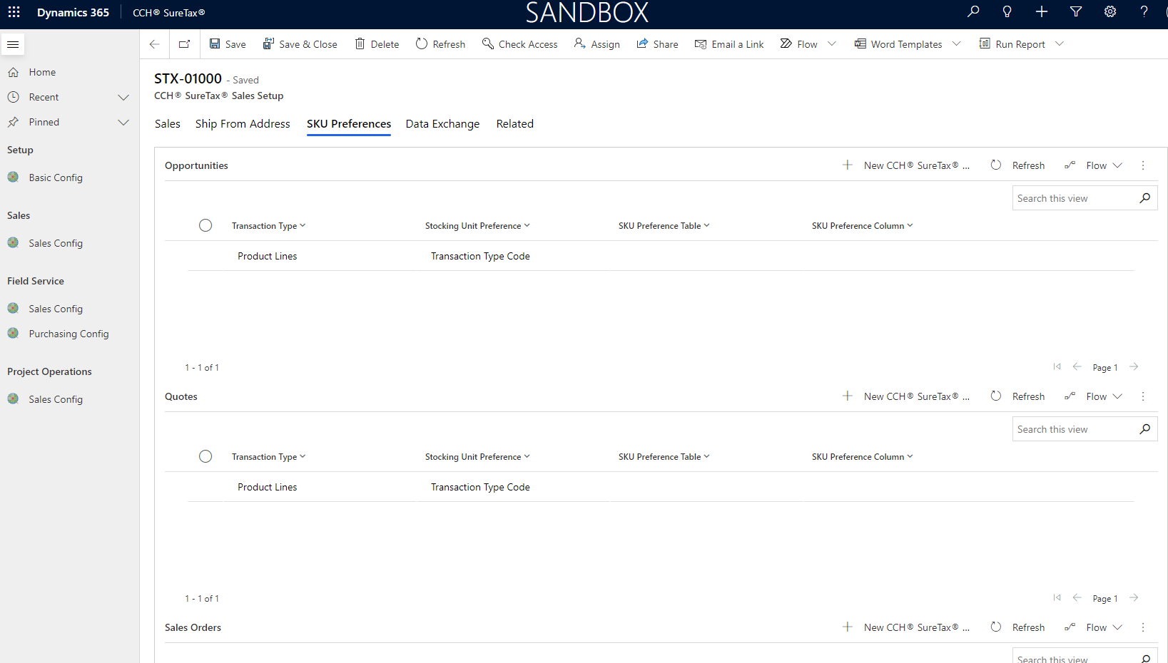
Task: Click the global search magnifier icon
Action: (973, 11)
